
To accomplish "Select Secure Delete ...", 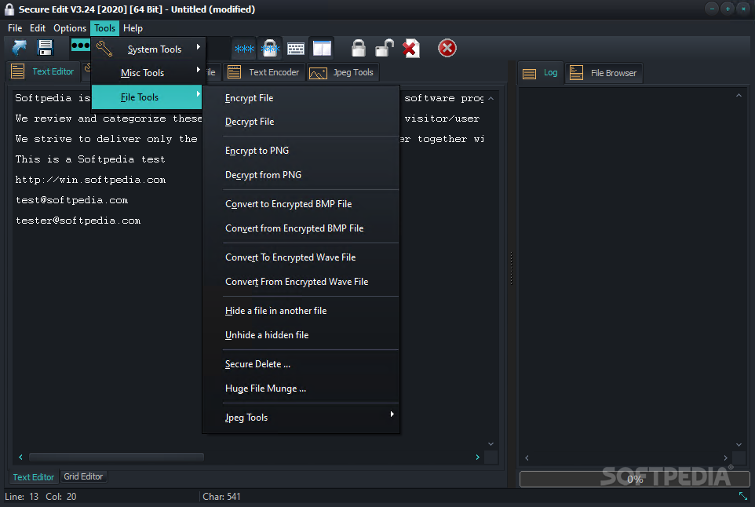I will click(301, 364).
